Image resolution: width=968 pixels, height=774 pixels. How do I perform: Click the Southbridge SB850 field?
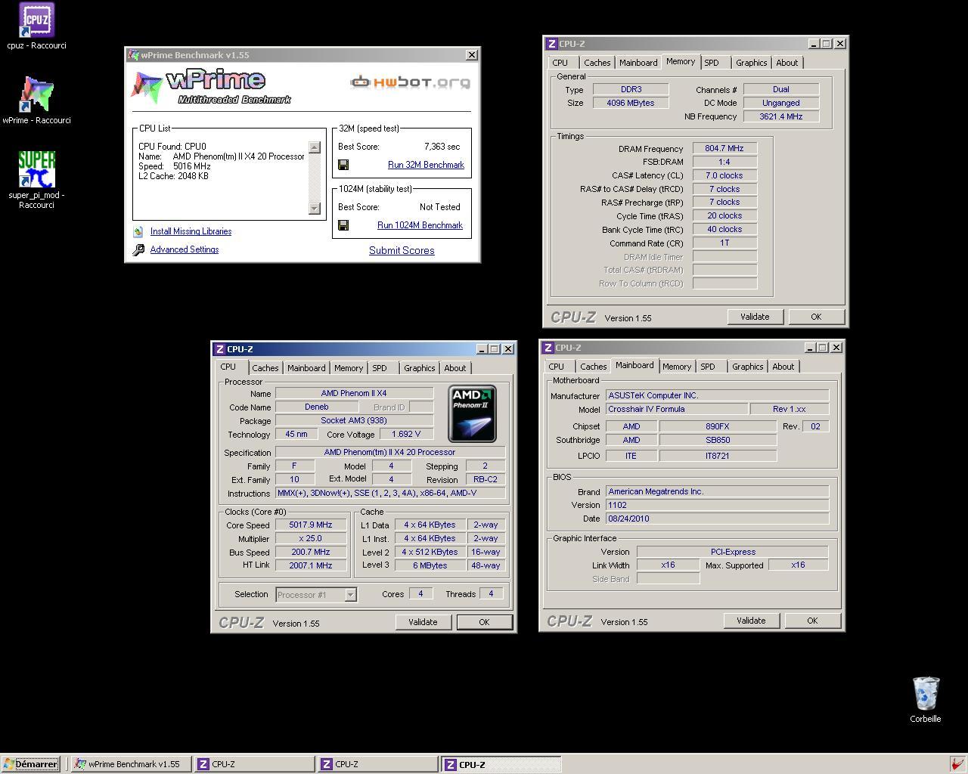(x=718, y=440)
